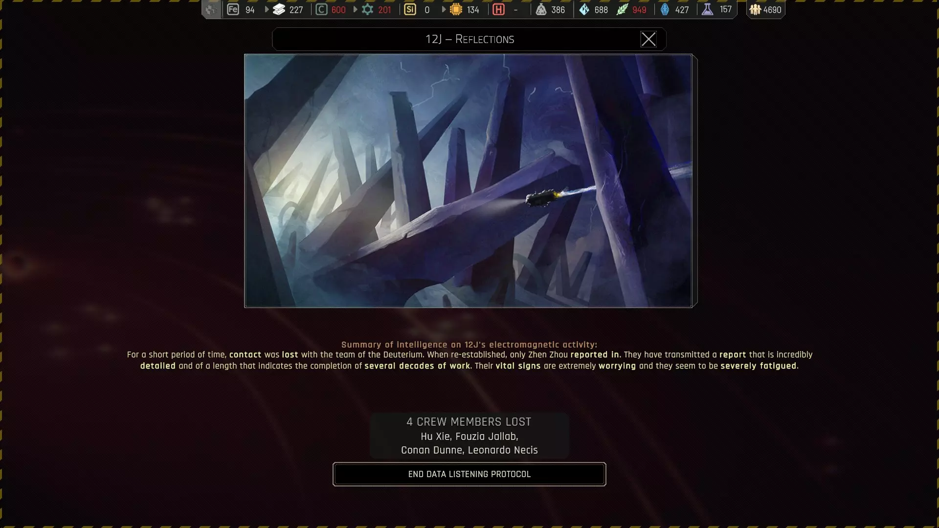939x528 pixels.
Task: Click the iron (Fe) resource icon
Action: (233, 9)
